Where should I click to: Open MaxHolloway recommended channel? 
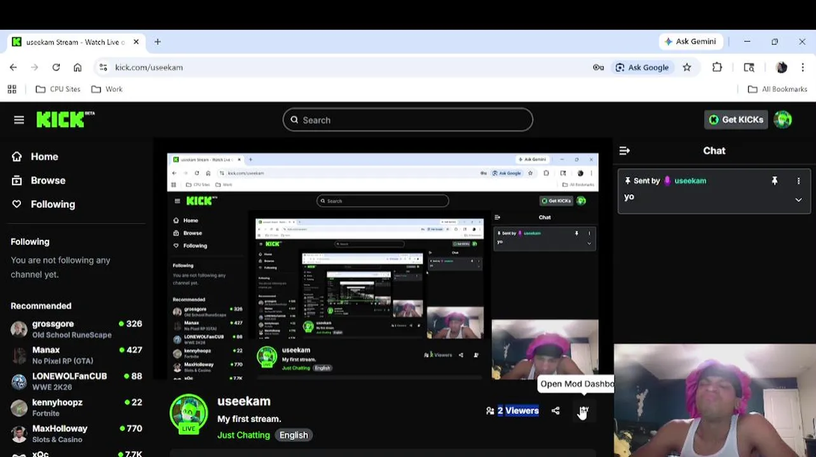[76, 434]
